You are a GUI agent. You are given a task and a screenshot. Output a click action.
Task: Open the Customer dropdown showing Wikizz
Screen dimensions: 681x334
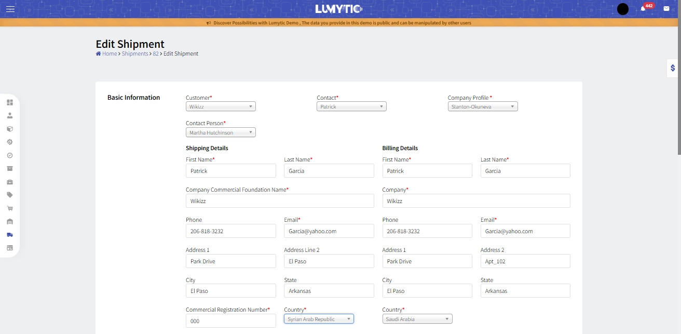(221, 106)
